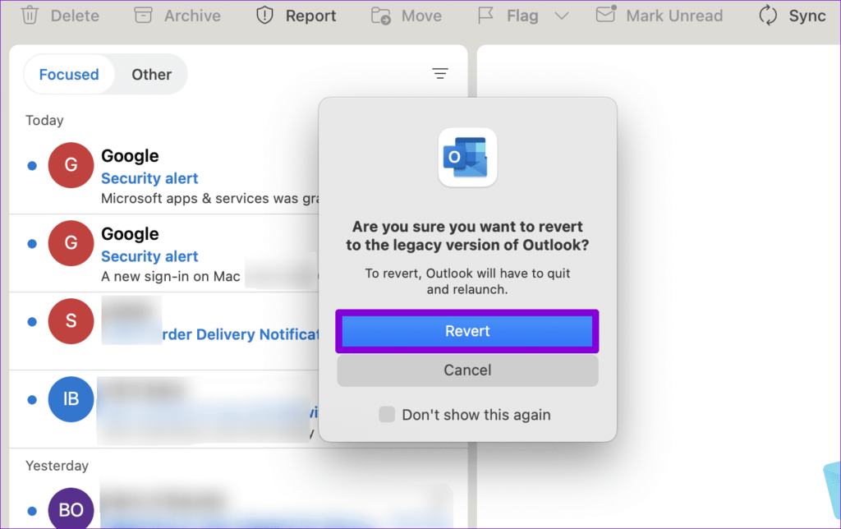841x529 pixels.
Task: Expand the Today conversation group
Action: (44, 120)
